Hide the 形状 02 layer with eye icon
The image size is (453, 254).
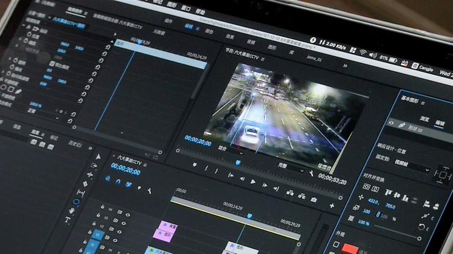[391, 123]
